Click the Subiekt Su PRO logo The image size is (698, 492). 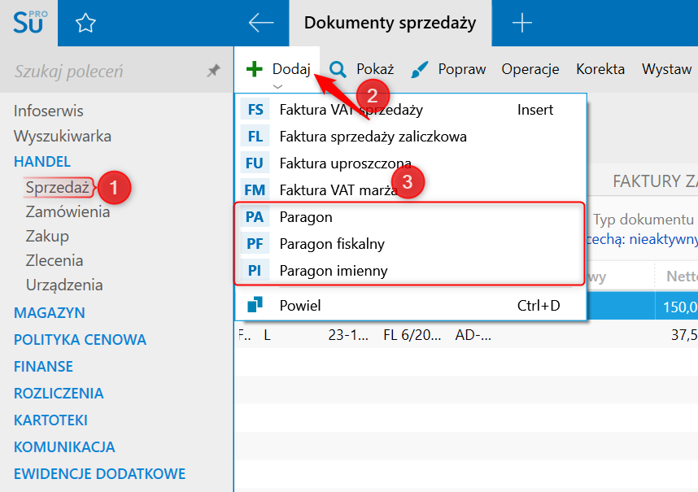30,22
